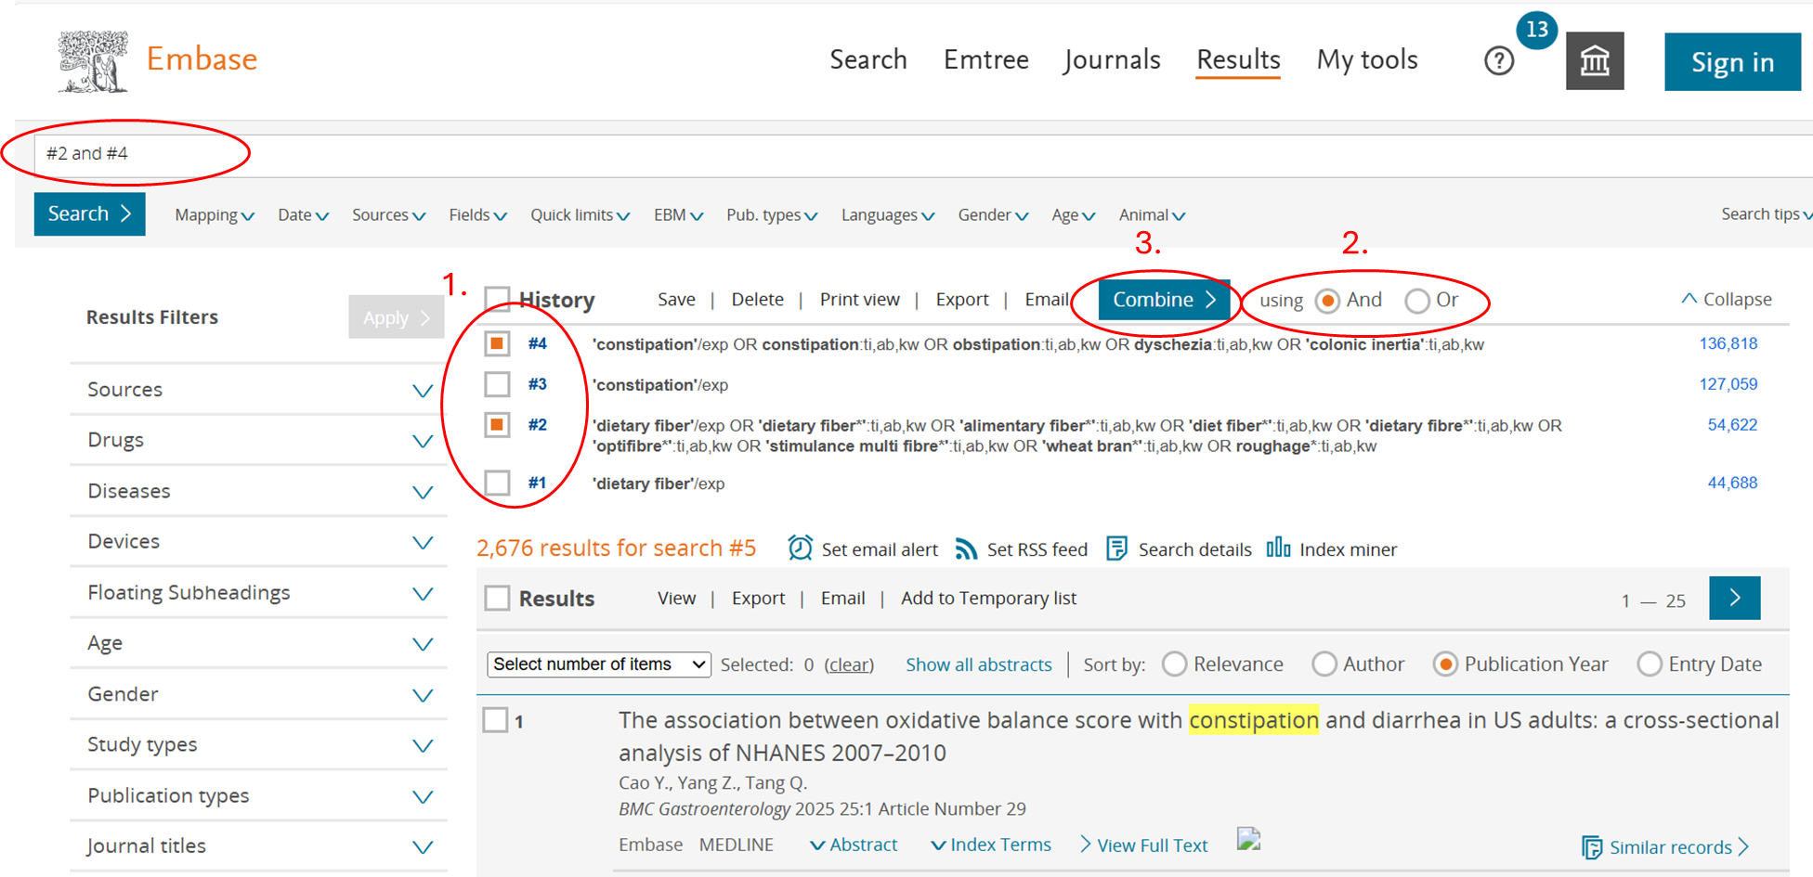Click the search query input field
1813x877 pixels.
(x=836, y=154)
